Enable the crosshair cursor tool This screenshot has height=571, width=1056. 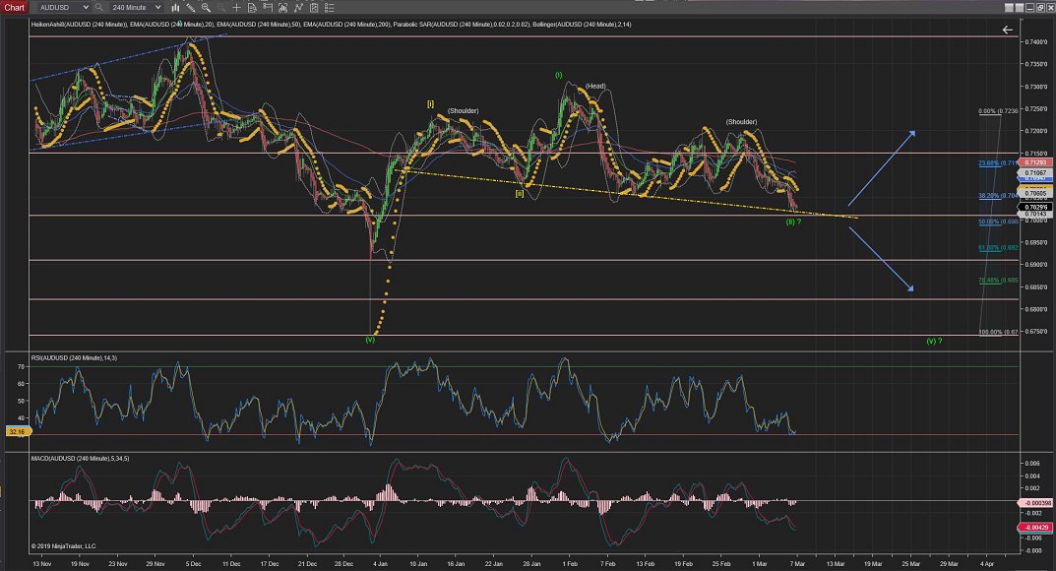click(236, 7)
